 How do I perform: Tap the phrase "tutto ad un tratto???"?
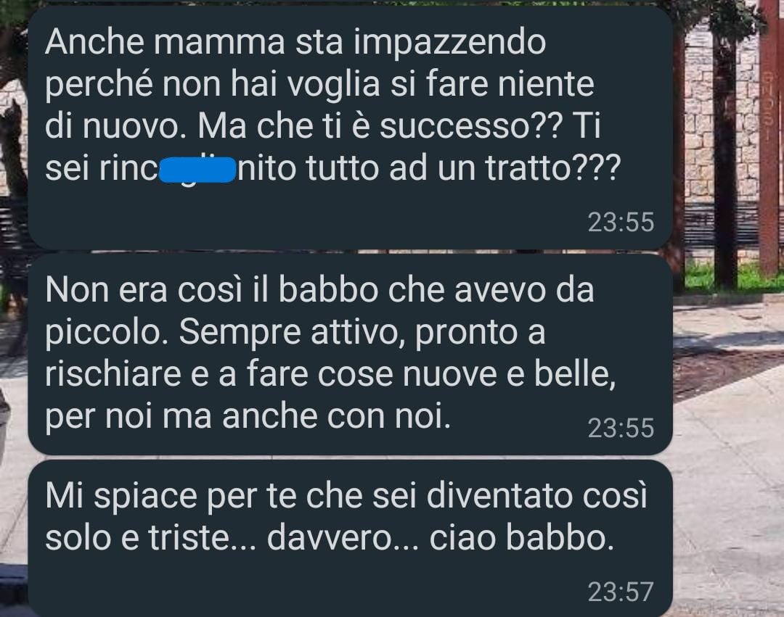(x=463, y=167)
